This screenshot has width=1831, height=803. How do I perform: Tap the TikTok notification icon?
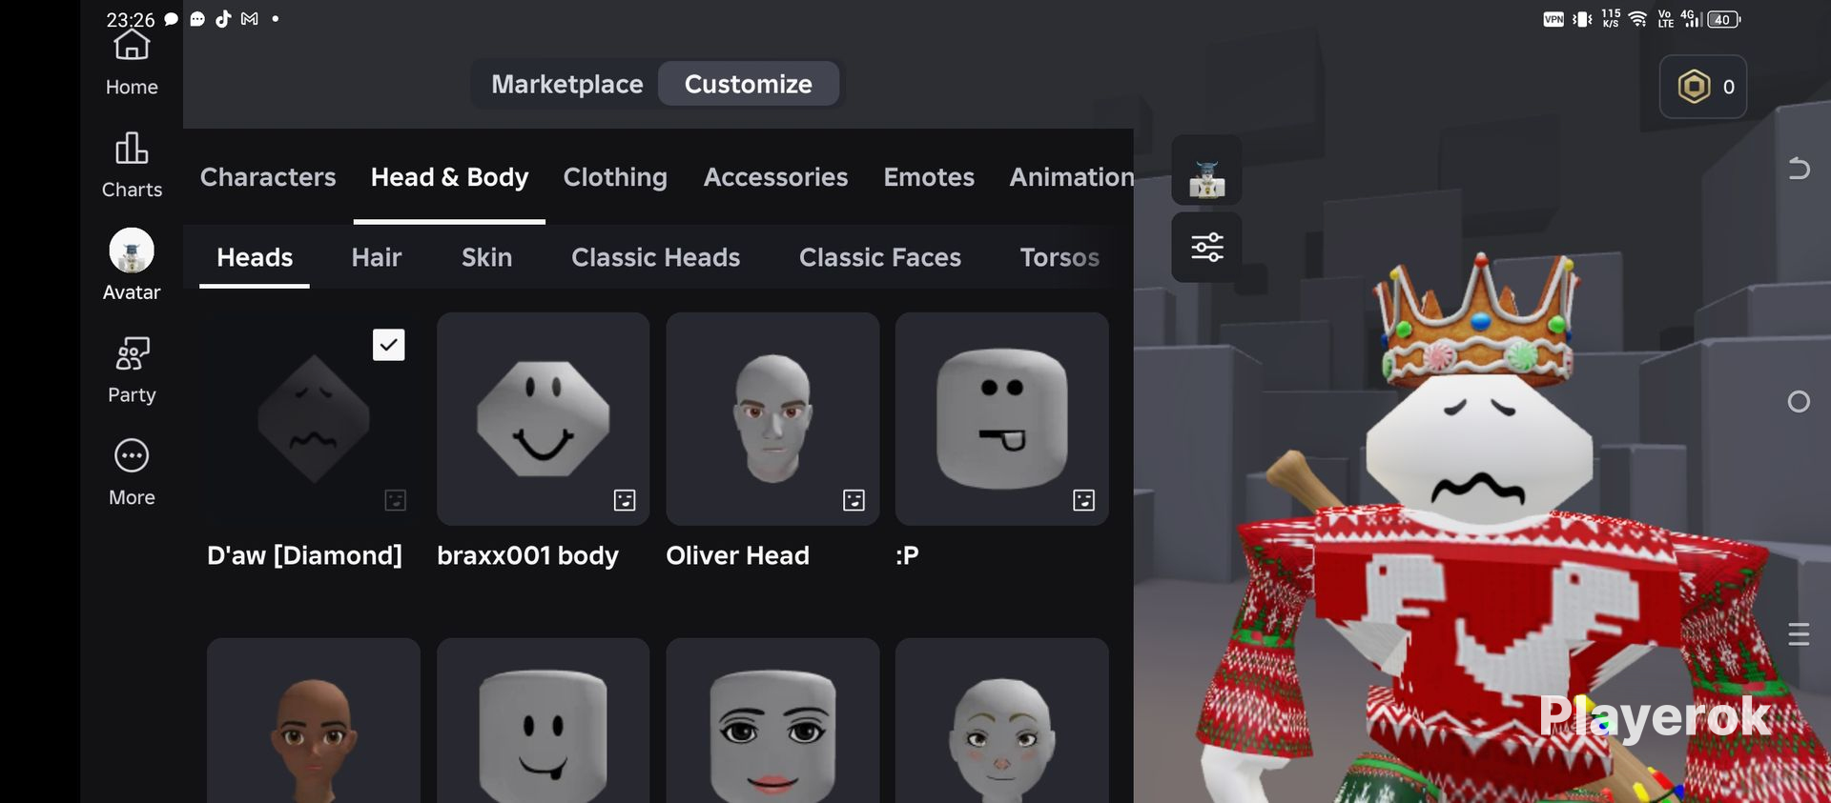tap(223, 19)
